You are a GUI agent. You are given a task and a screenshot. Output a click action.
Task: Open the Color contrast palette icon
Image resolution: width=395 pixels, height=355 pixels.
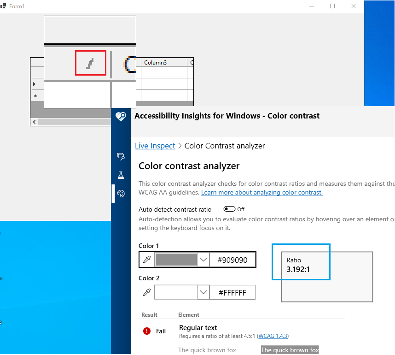click(121, 194)
